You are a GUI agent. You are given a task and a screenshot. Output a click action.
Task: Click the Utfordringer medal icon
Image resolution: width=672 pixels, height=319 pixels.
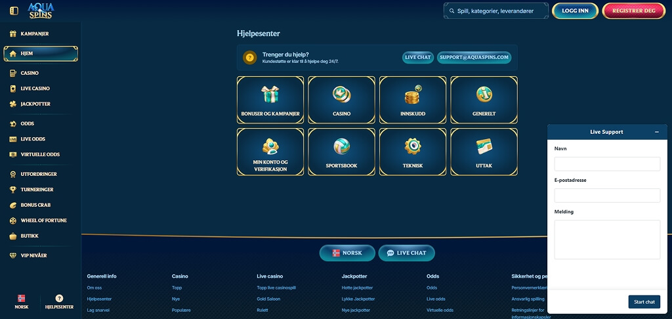13,174
